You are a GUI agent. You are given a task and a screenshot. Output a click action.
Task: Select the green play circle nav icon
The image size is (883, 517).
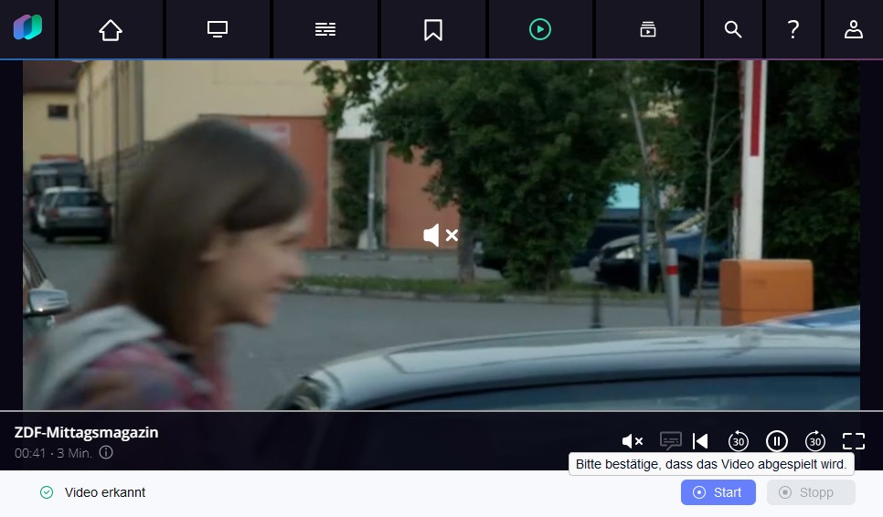click(540, 29)
